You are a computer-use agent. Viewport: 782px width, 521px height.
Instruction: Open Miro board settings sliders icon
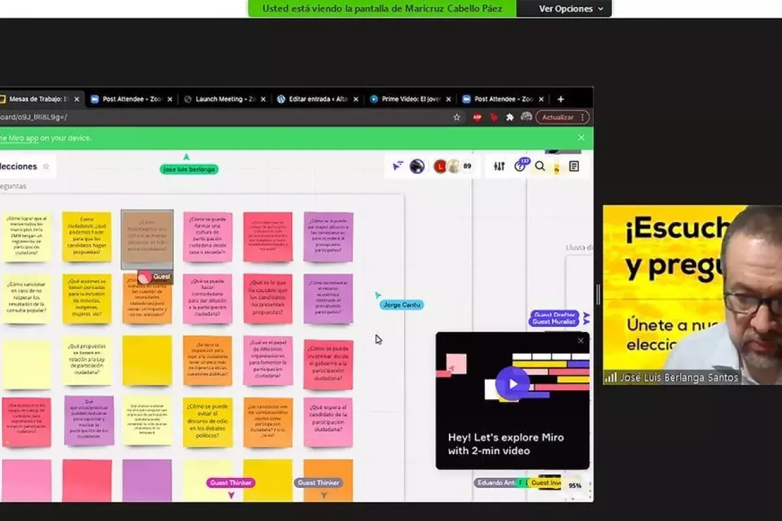click(499, 166)
